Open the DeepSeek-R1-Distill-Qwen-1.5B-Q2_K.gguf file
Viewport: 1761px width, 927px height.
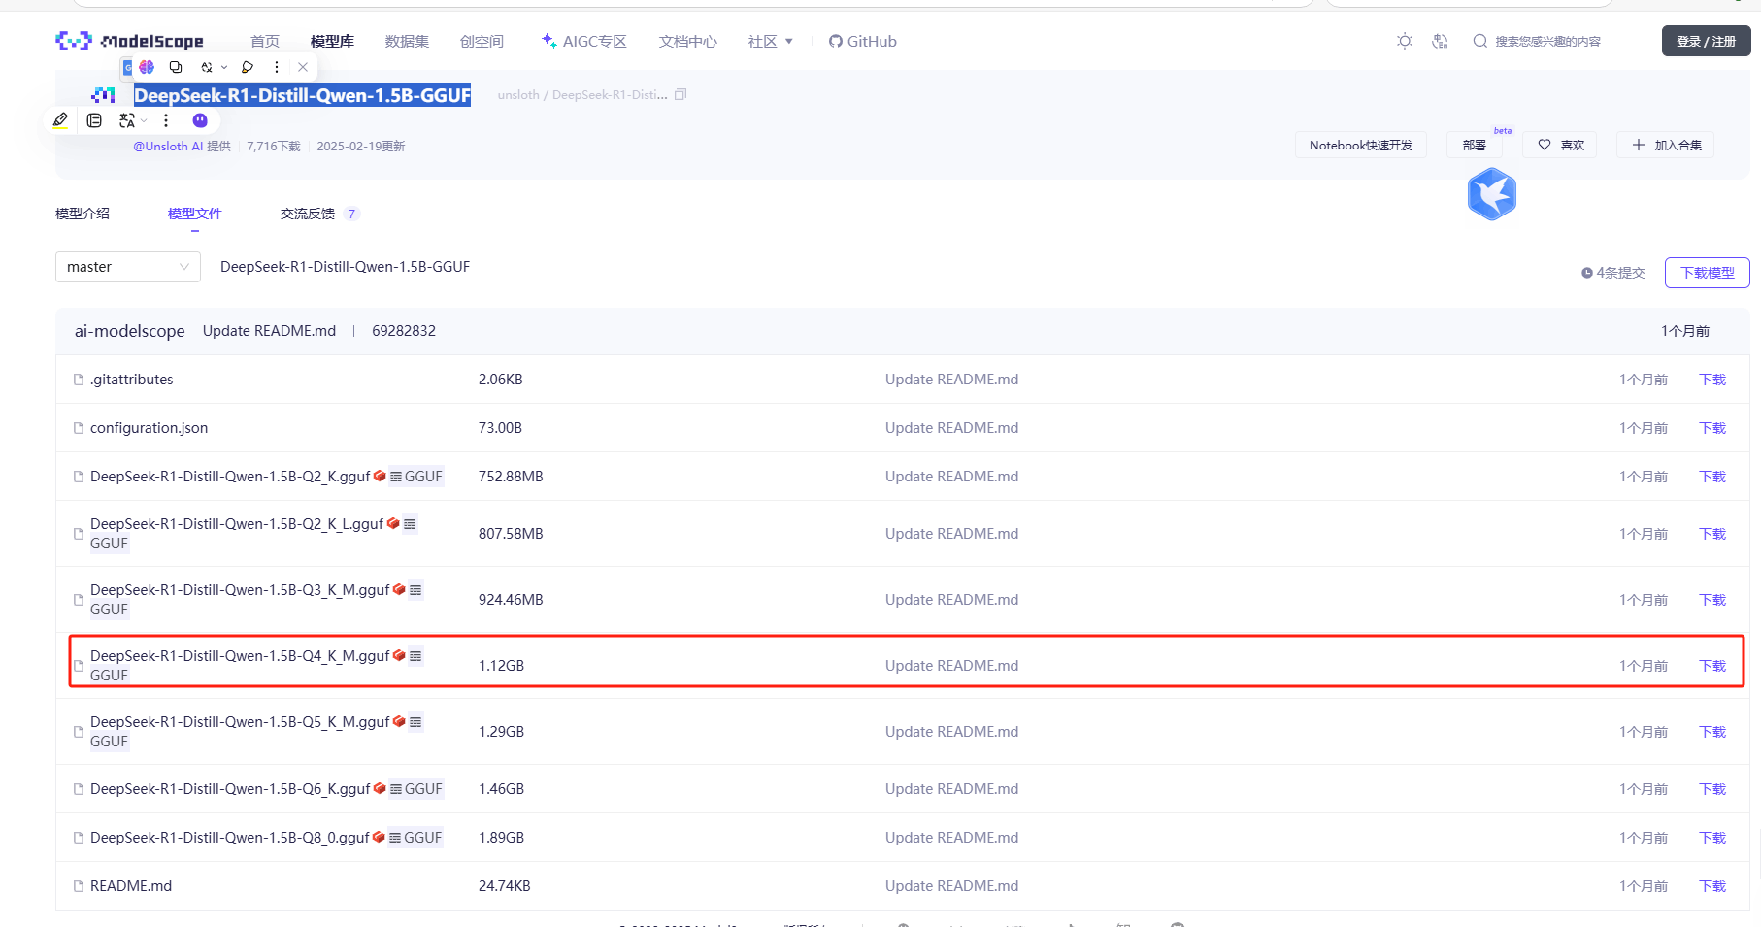(x=230, y=477)
